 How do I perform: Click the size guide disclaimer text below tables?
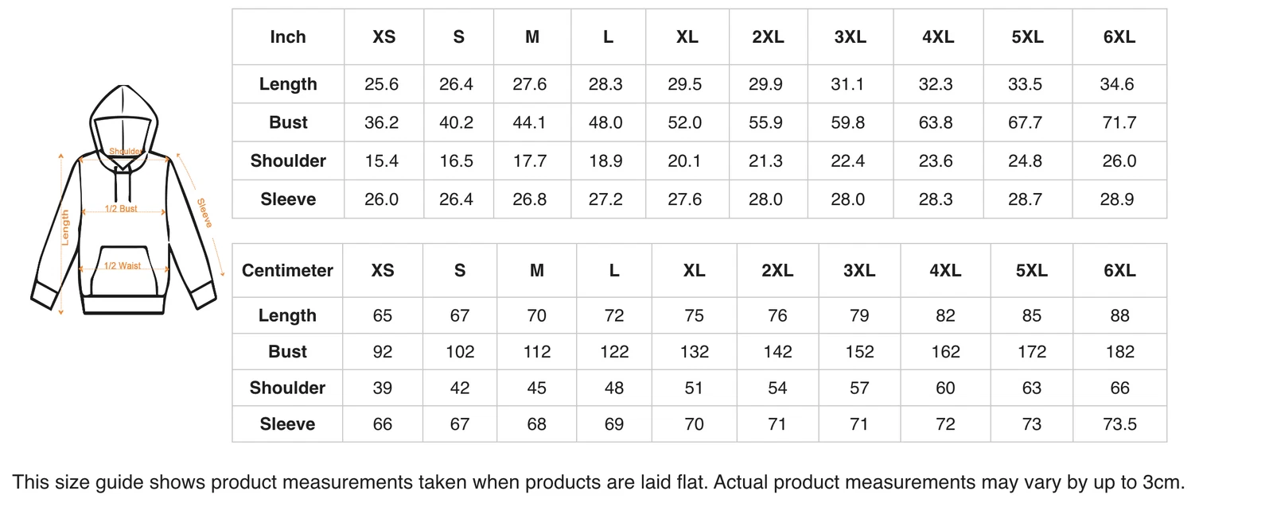[x=598, y=482]
